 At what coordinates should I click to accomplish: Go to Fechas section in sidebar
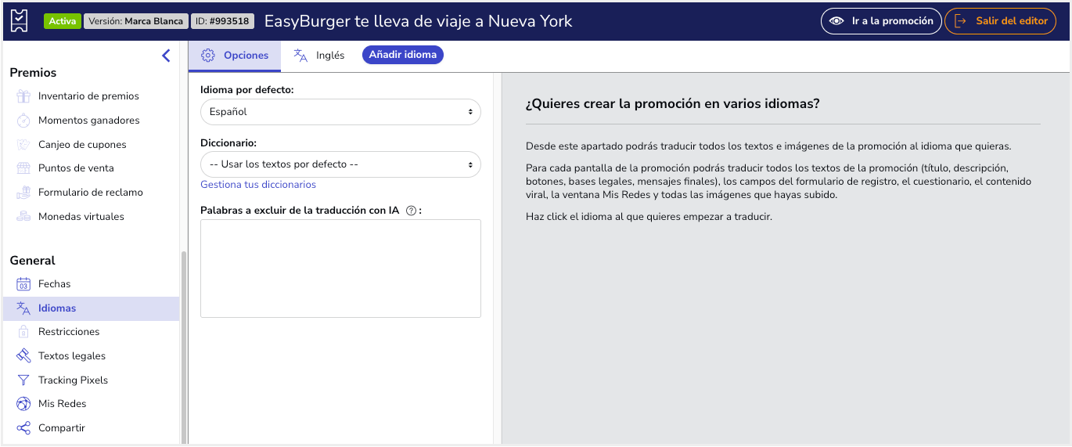coord(91,284)
